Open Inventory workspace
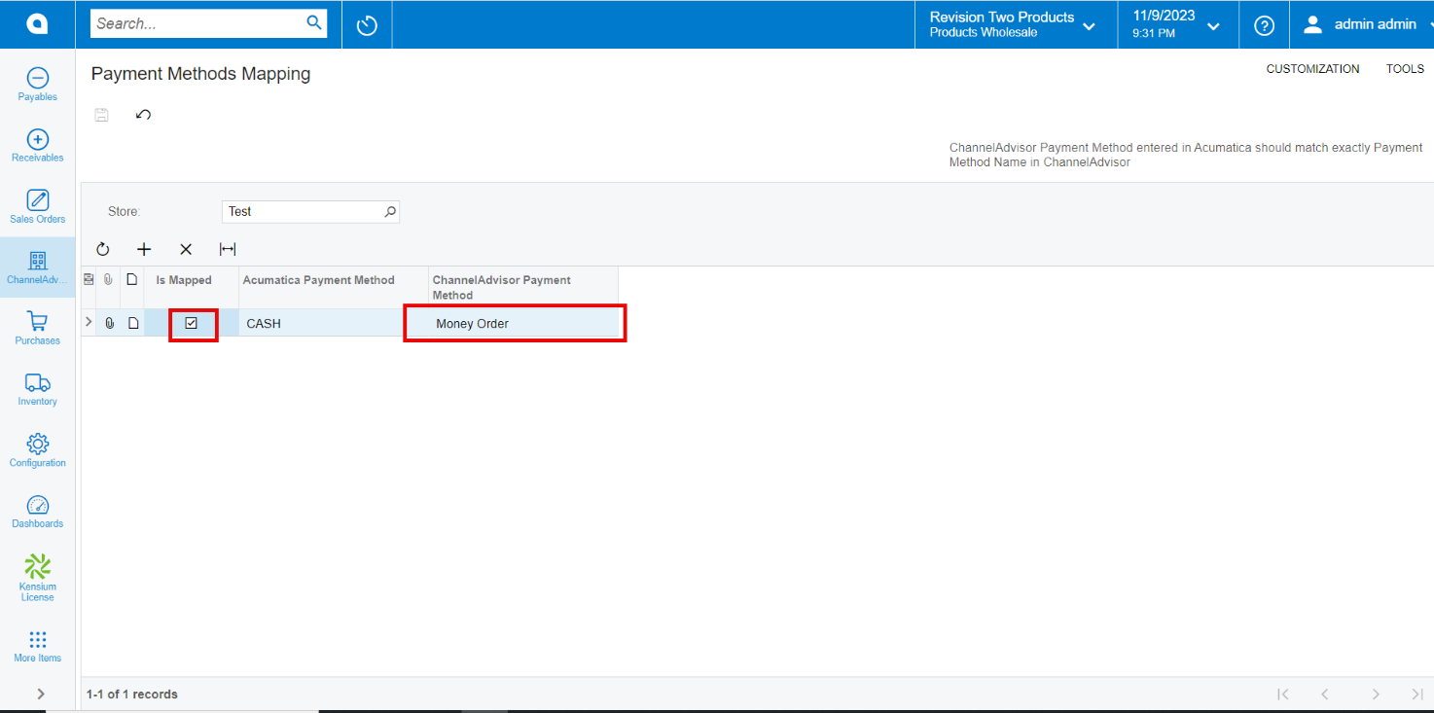 tap(37, 389)
